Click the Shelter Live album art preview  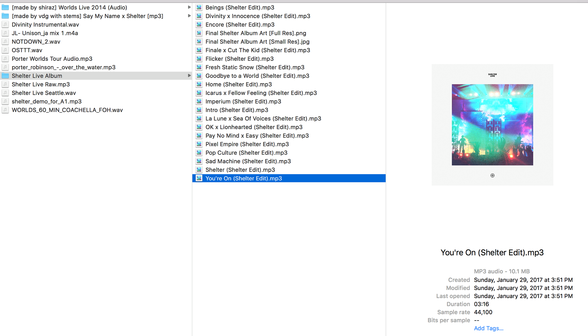click(492, 125)
